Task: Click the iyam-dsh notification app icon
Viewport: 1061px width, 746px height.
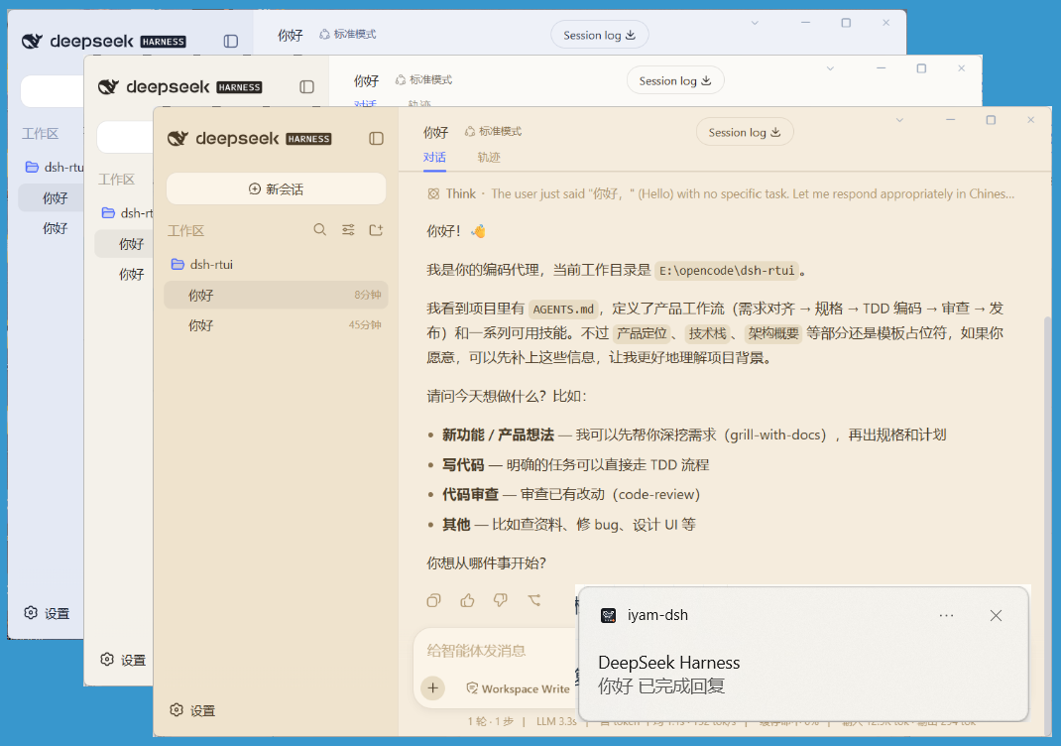Action: (x=608, y=615)
